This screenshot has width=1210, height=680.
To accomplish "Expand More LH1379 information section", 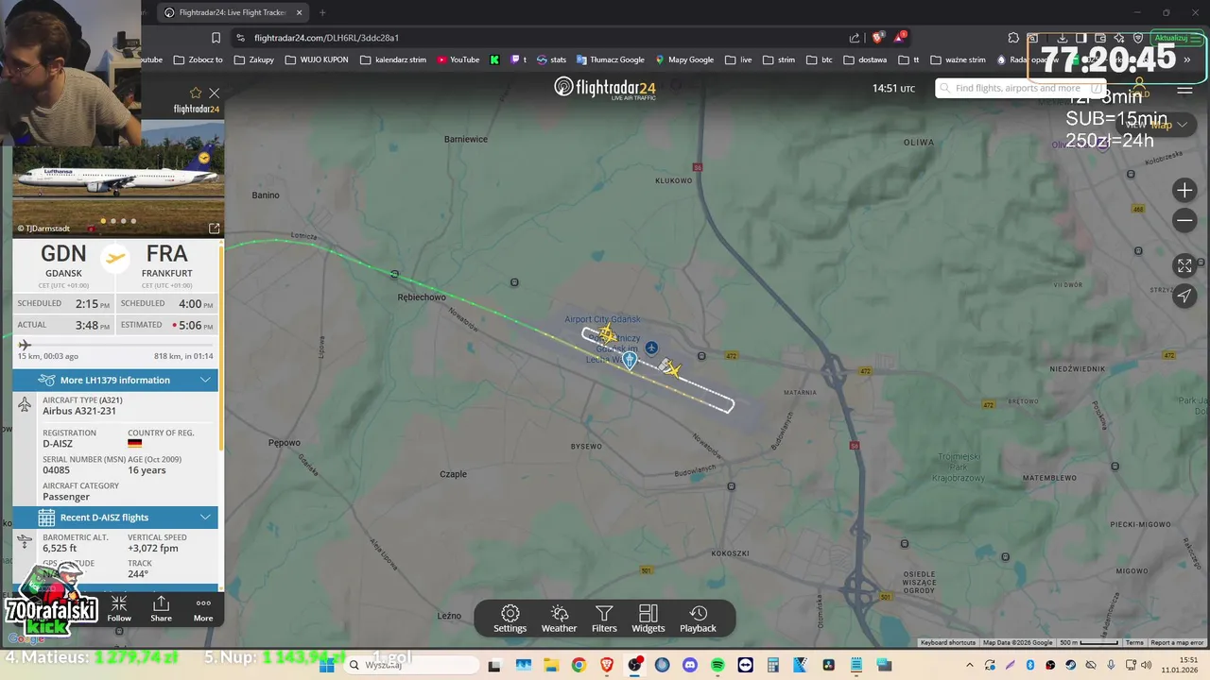I will tap(115, 380).
